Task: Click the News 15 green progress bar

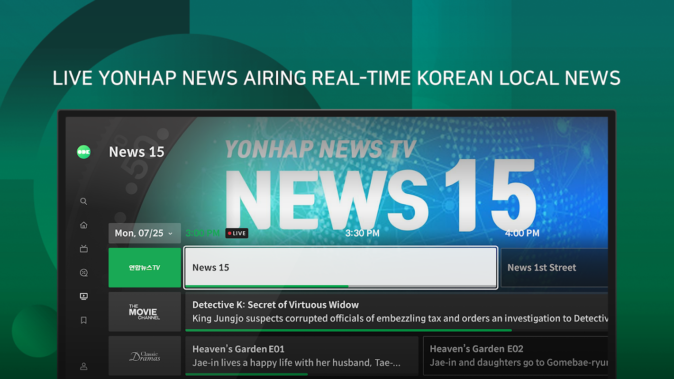Action: 267,286
